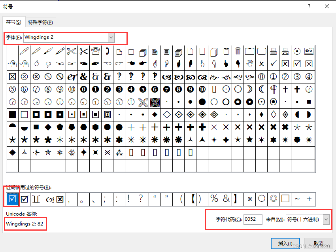Select the reference mark ※ recent symbol
Image resolution: width=336 pixels, height=252 pixels.
point(250,199)
